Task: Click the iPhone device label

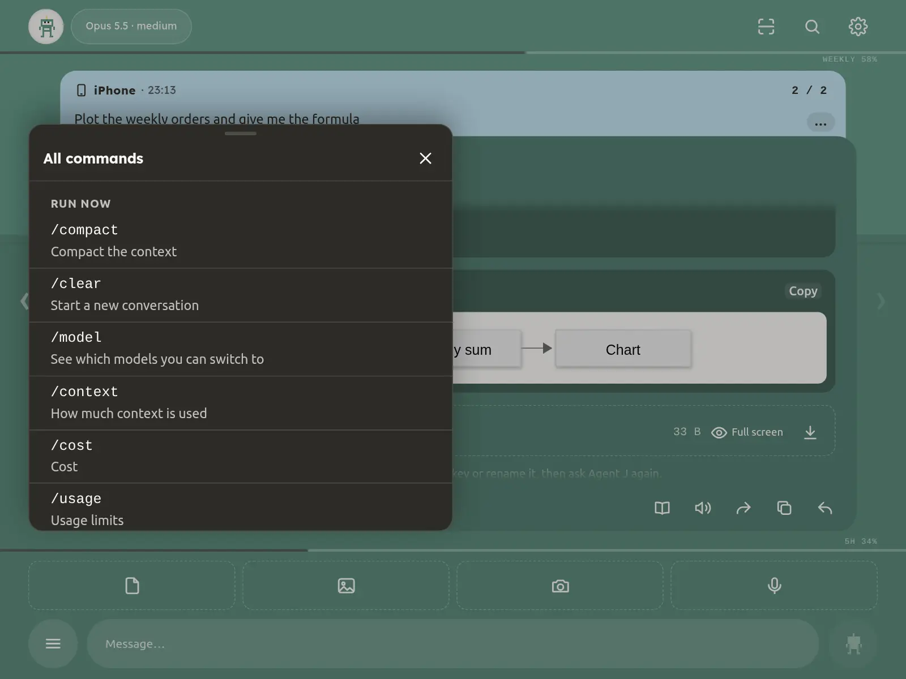Action: pyautogui.click(x=114, y=91)
